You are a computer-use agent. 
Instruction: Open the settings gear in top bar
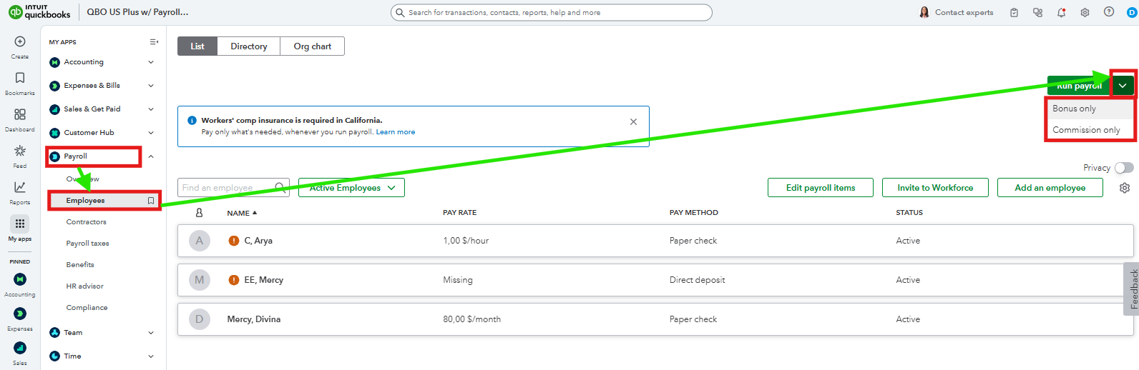coord(1085,12)
